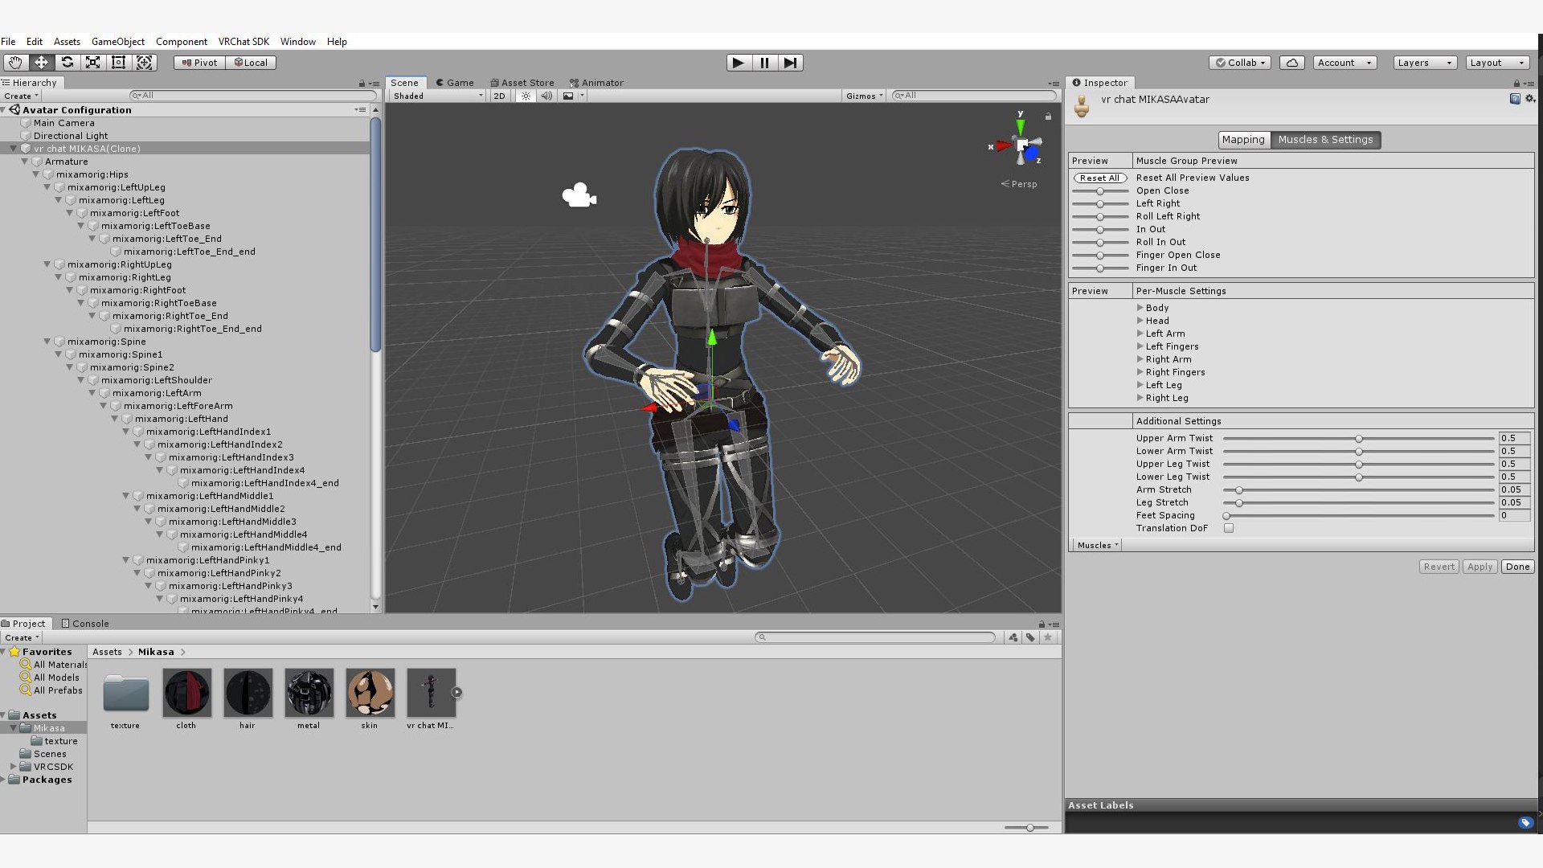Switch to the Mapping tab
Screen dimensions: 1543x868
click(1243, 140)
